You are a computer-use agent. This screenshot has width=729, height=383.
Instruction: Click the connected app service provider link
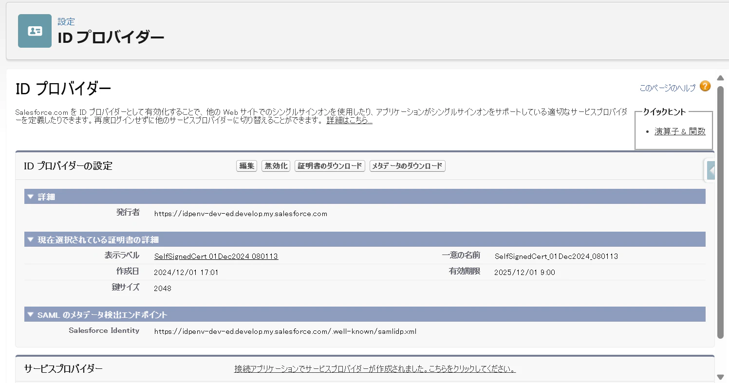[x=375, y=369]
